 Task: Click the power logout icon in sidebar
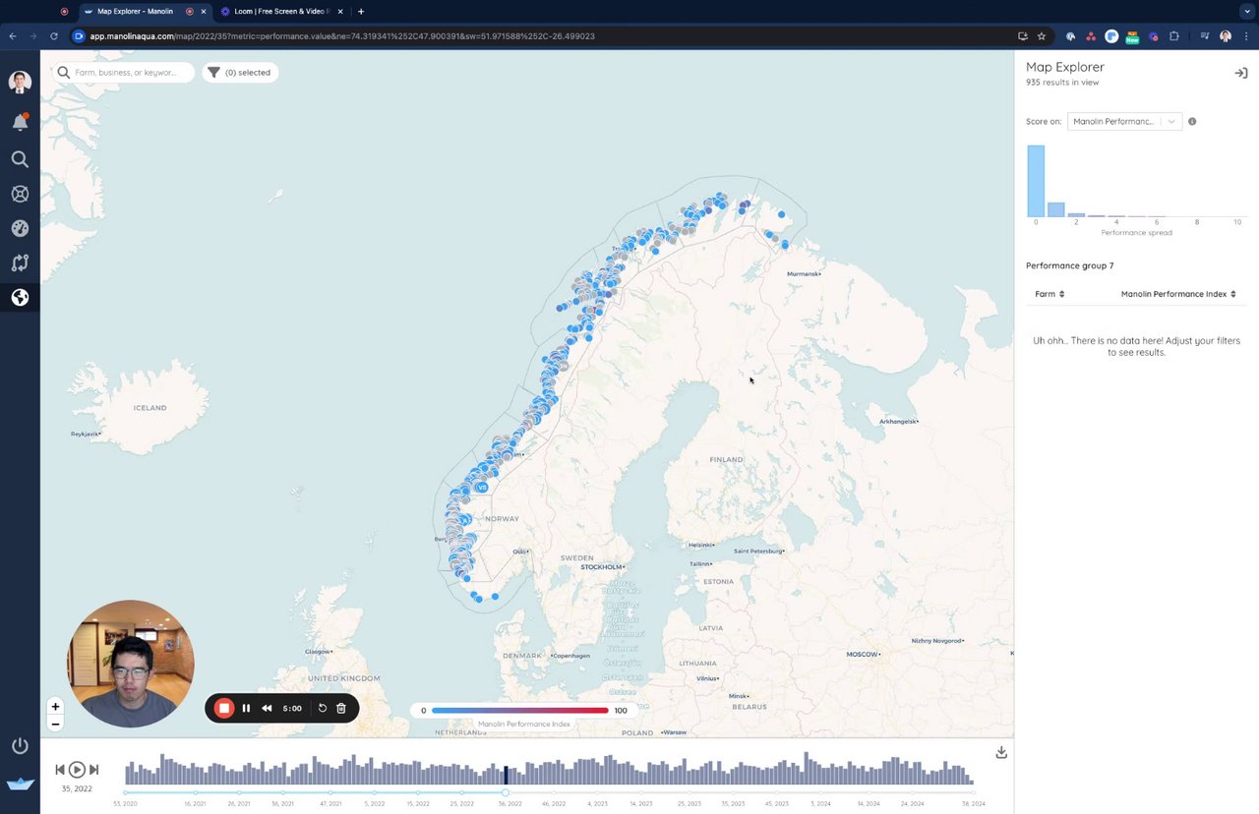tap(20, 746)
